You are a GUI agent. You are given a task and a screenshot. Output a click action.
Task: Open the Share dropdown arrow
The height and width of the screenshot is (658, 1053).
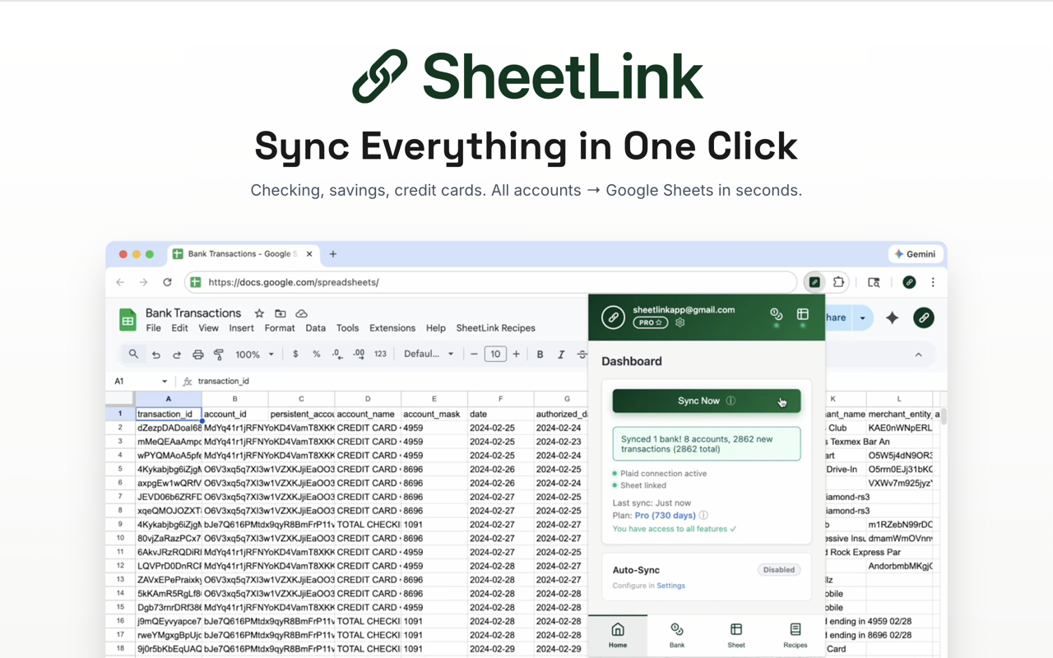tap(862, 318)
